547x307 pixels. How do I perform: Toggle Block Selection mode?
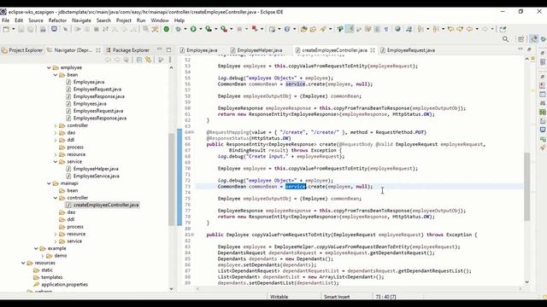(x=377, y=29)
